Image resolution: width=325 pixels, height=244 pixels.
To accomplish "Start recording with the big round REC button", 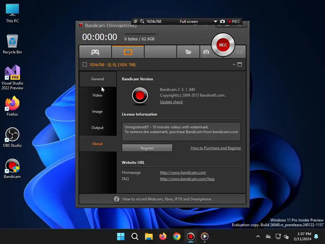I will pyautogui.click(x=223, y=45).
